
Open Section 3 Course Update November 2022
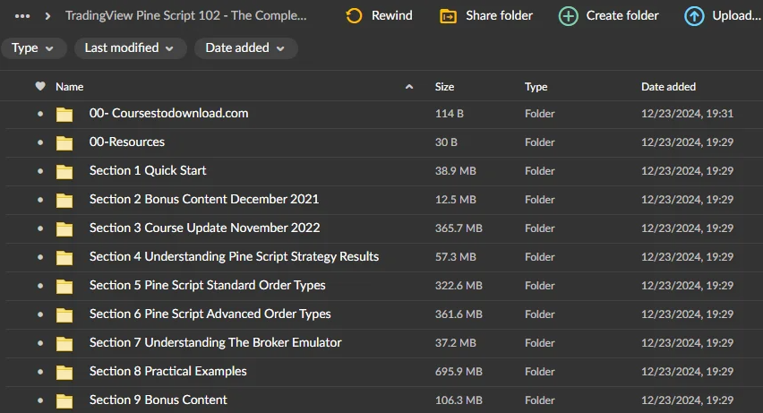(204, 228)
